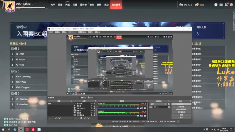The height and width of the screenshot is (132, 235).
Task: Remove the selected source with the minus icon
Action: tap(78, 118)
